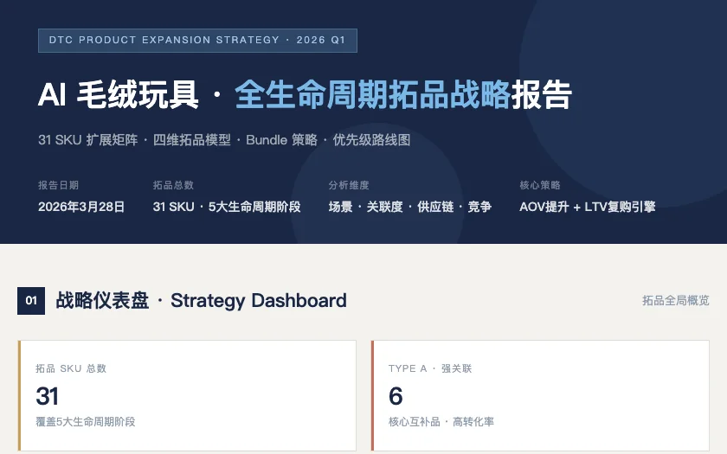Open the 拓品全局概览 link

pos(676,301)
